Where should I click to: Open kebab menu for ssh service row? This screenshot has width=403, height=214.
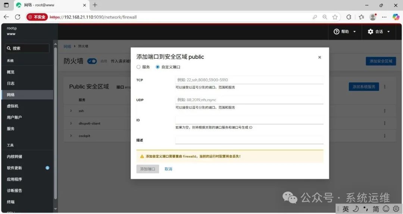(x=384, y=111)
